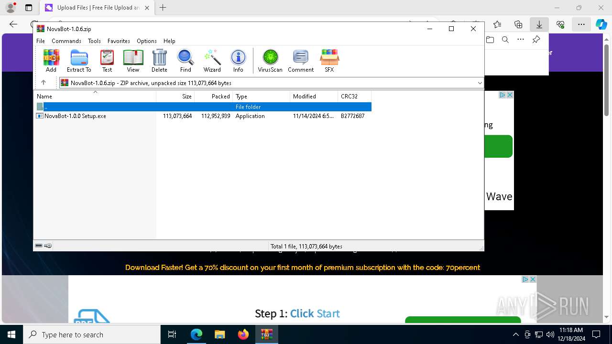Click the Edge back arrow

tap(13, 24)
